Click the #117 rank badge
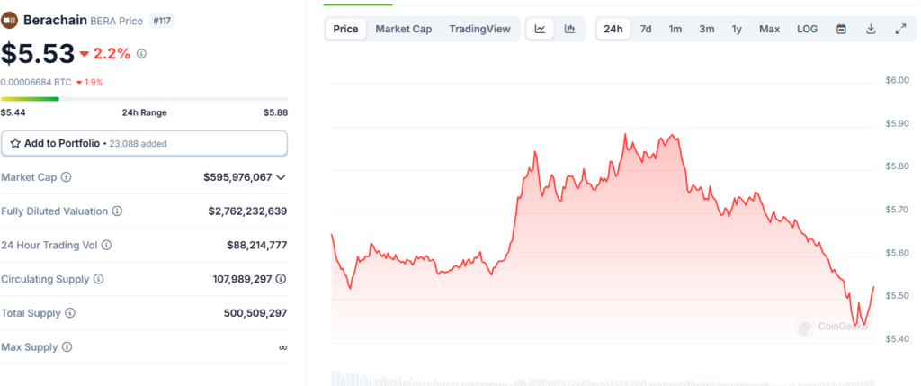921x386 pixels. click(162, 22)
